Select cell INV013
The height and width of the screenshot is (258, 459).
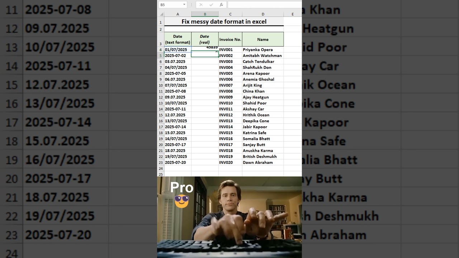230,121
